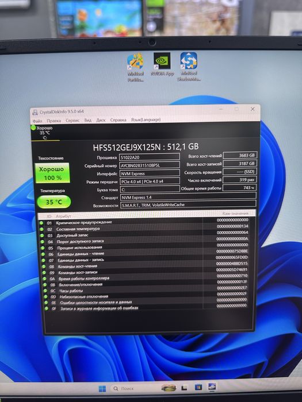Click the Возможности field S.M.A.R.T., TRIM
This screenshot has width=302, height=402.
(x=188, y=204)
